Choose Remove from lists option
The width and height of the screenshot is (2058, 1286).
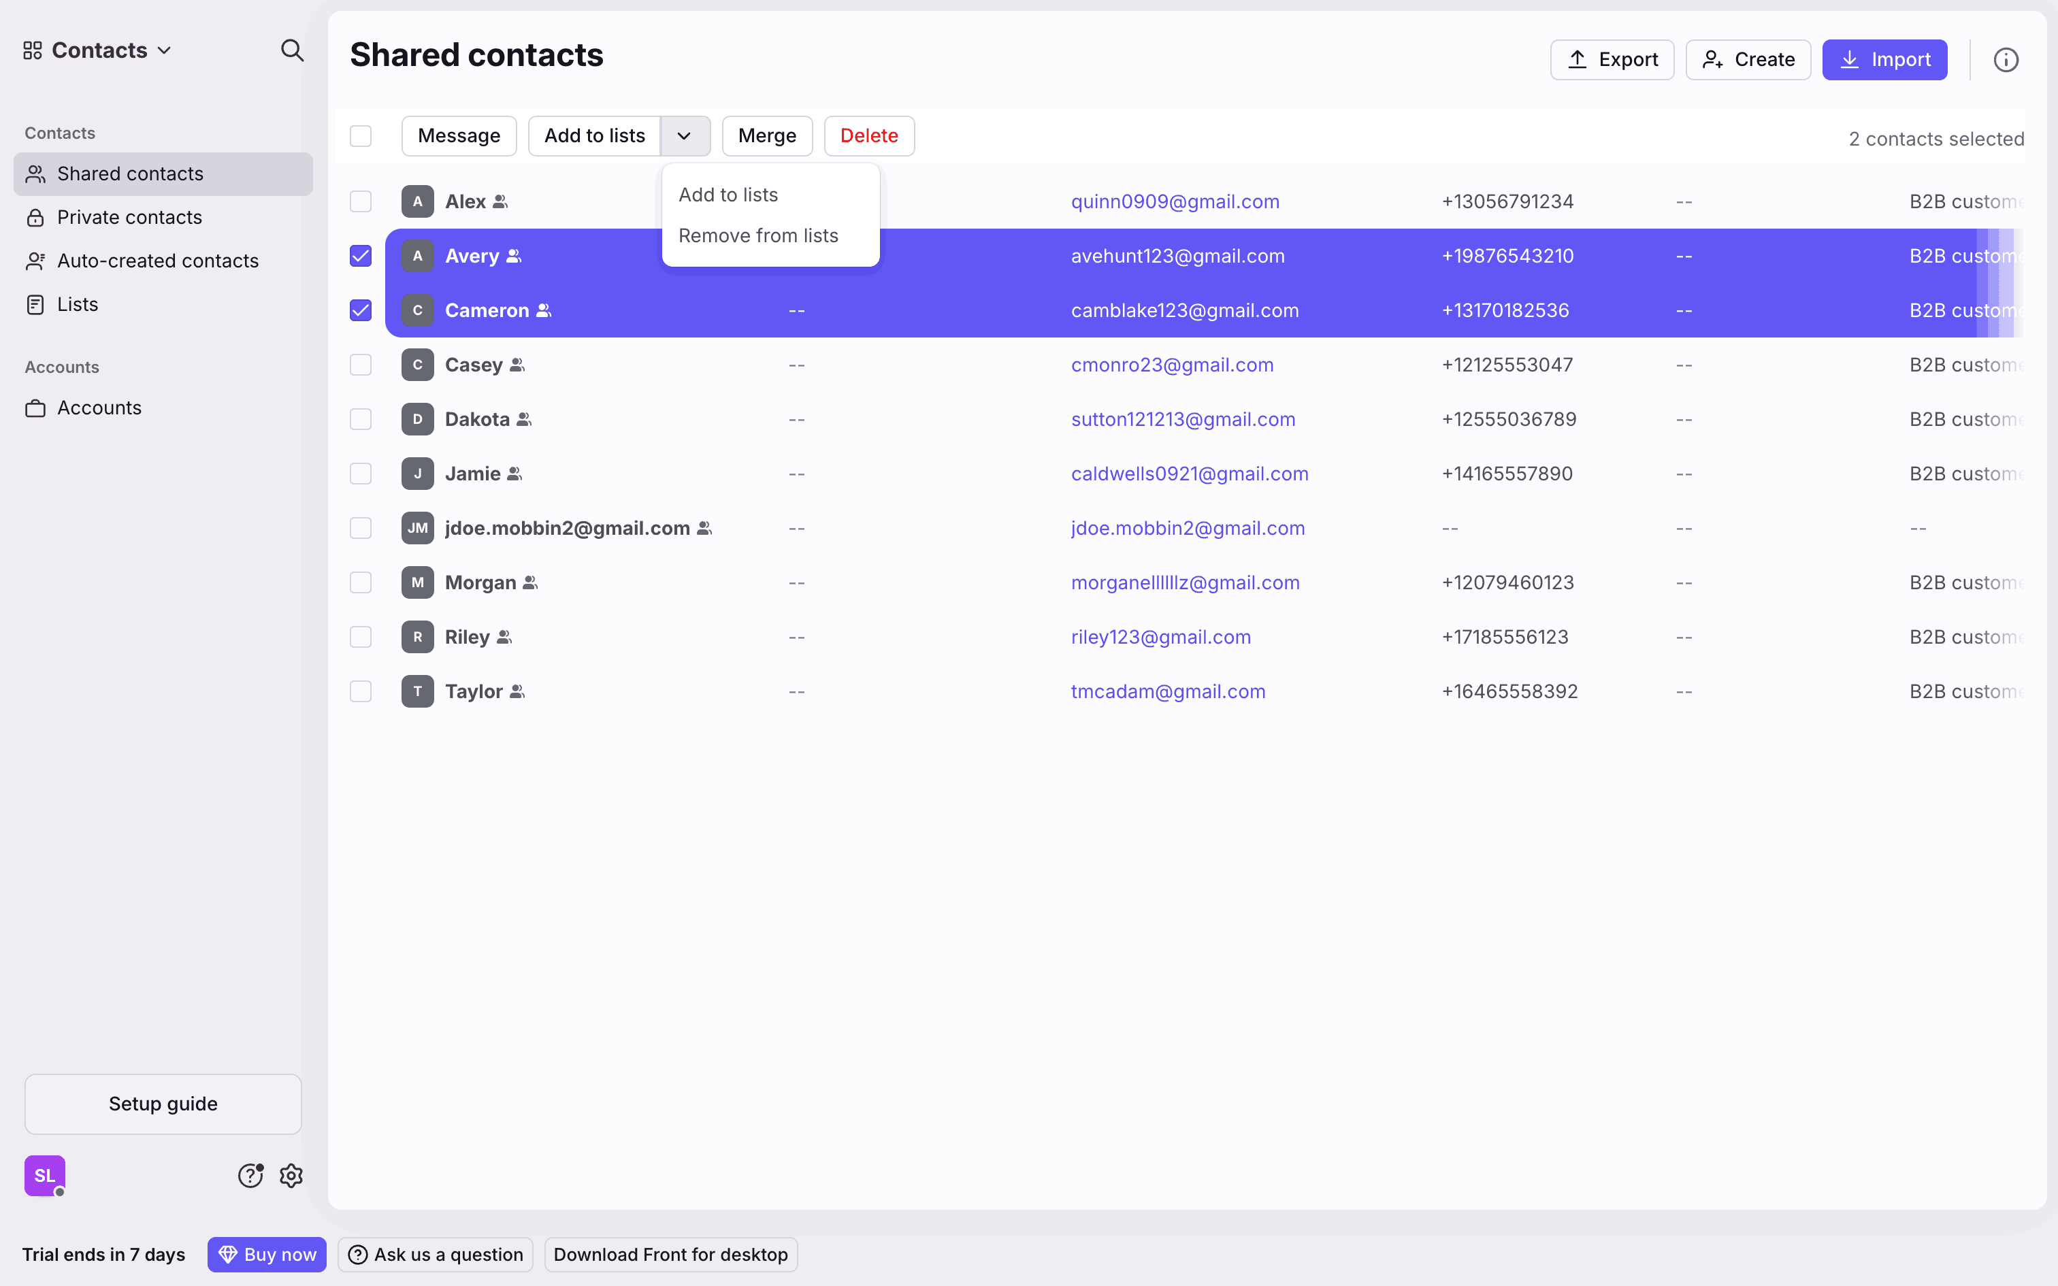tap(757, 235)
